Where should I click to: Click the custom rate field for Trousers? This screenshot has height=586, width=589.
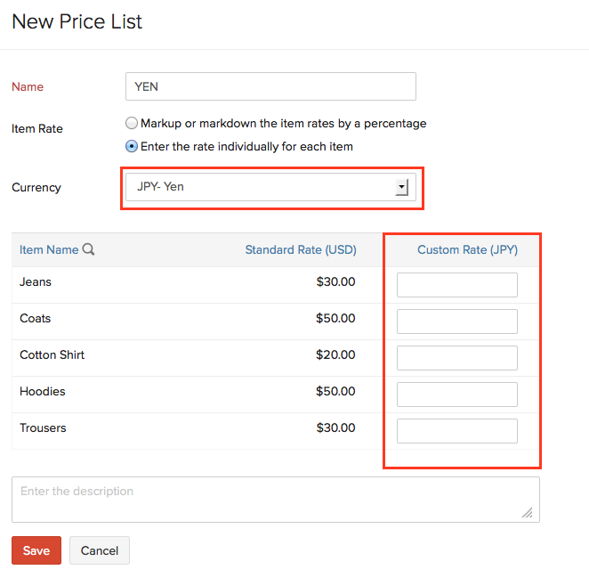click(x=457, y=431)
